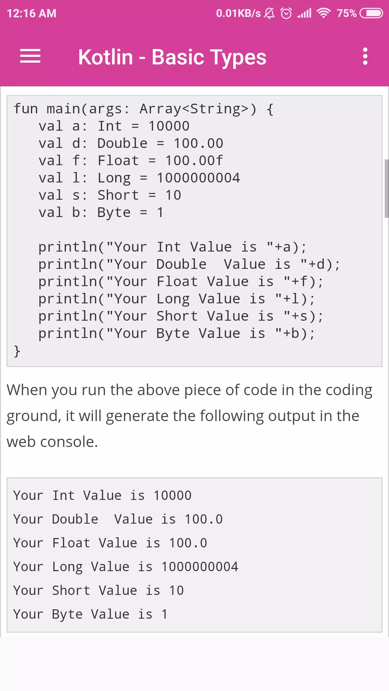This screenshot has width=389, height=691.
Task: Tap the 12:16 AM clock in status bar
Action: (x=32, y=13)
